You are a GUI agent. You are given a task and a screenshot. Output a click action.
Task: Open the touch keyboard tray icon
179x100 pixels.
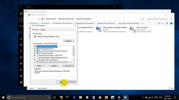[156, 97]
